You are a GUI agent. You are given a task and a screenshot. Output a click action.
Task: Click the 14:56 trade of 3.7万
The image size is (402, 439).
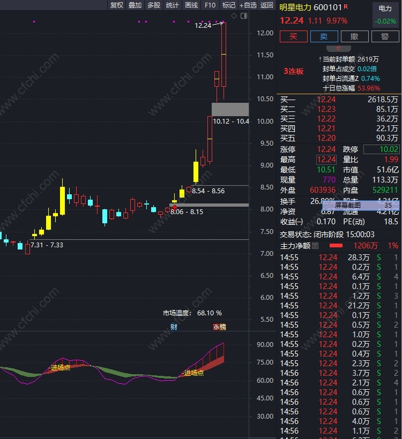[x=339, y=373]
